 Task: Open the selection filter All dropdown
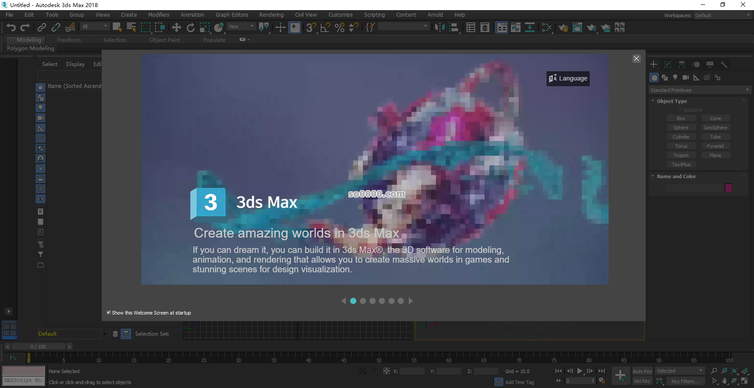(x=95, y=26)
